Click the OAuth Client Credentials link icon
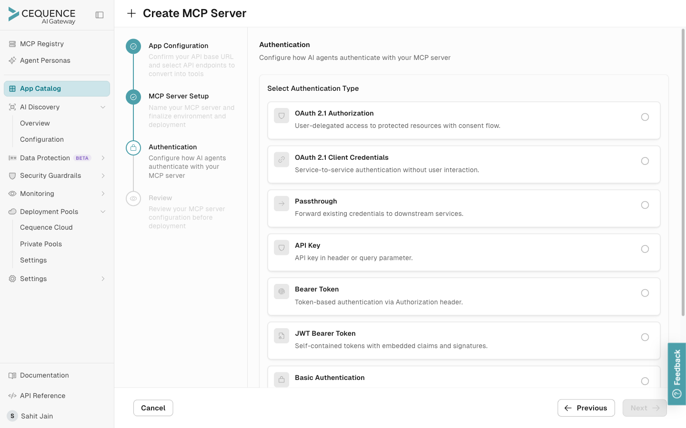686x428 pixels. [282, 159]
